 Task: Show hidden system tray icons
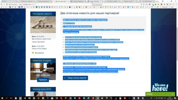[155, 98]
